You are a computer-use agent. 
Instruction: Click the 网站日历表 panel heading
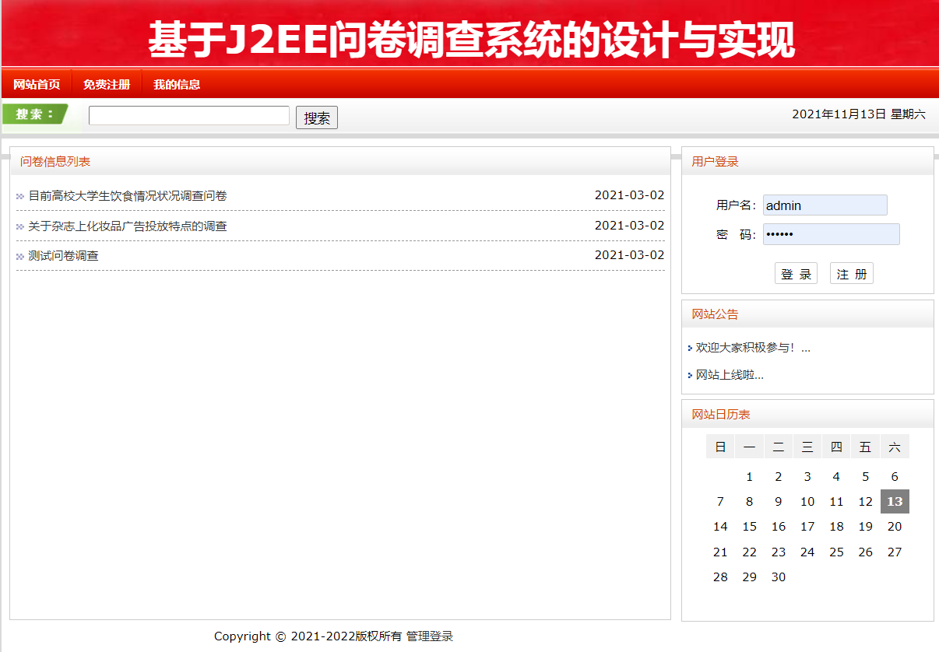coord(721,415)
